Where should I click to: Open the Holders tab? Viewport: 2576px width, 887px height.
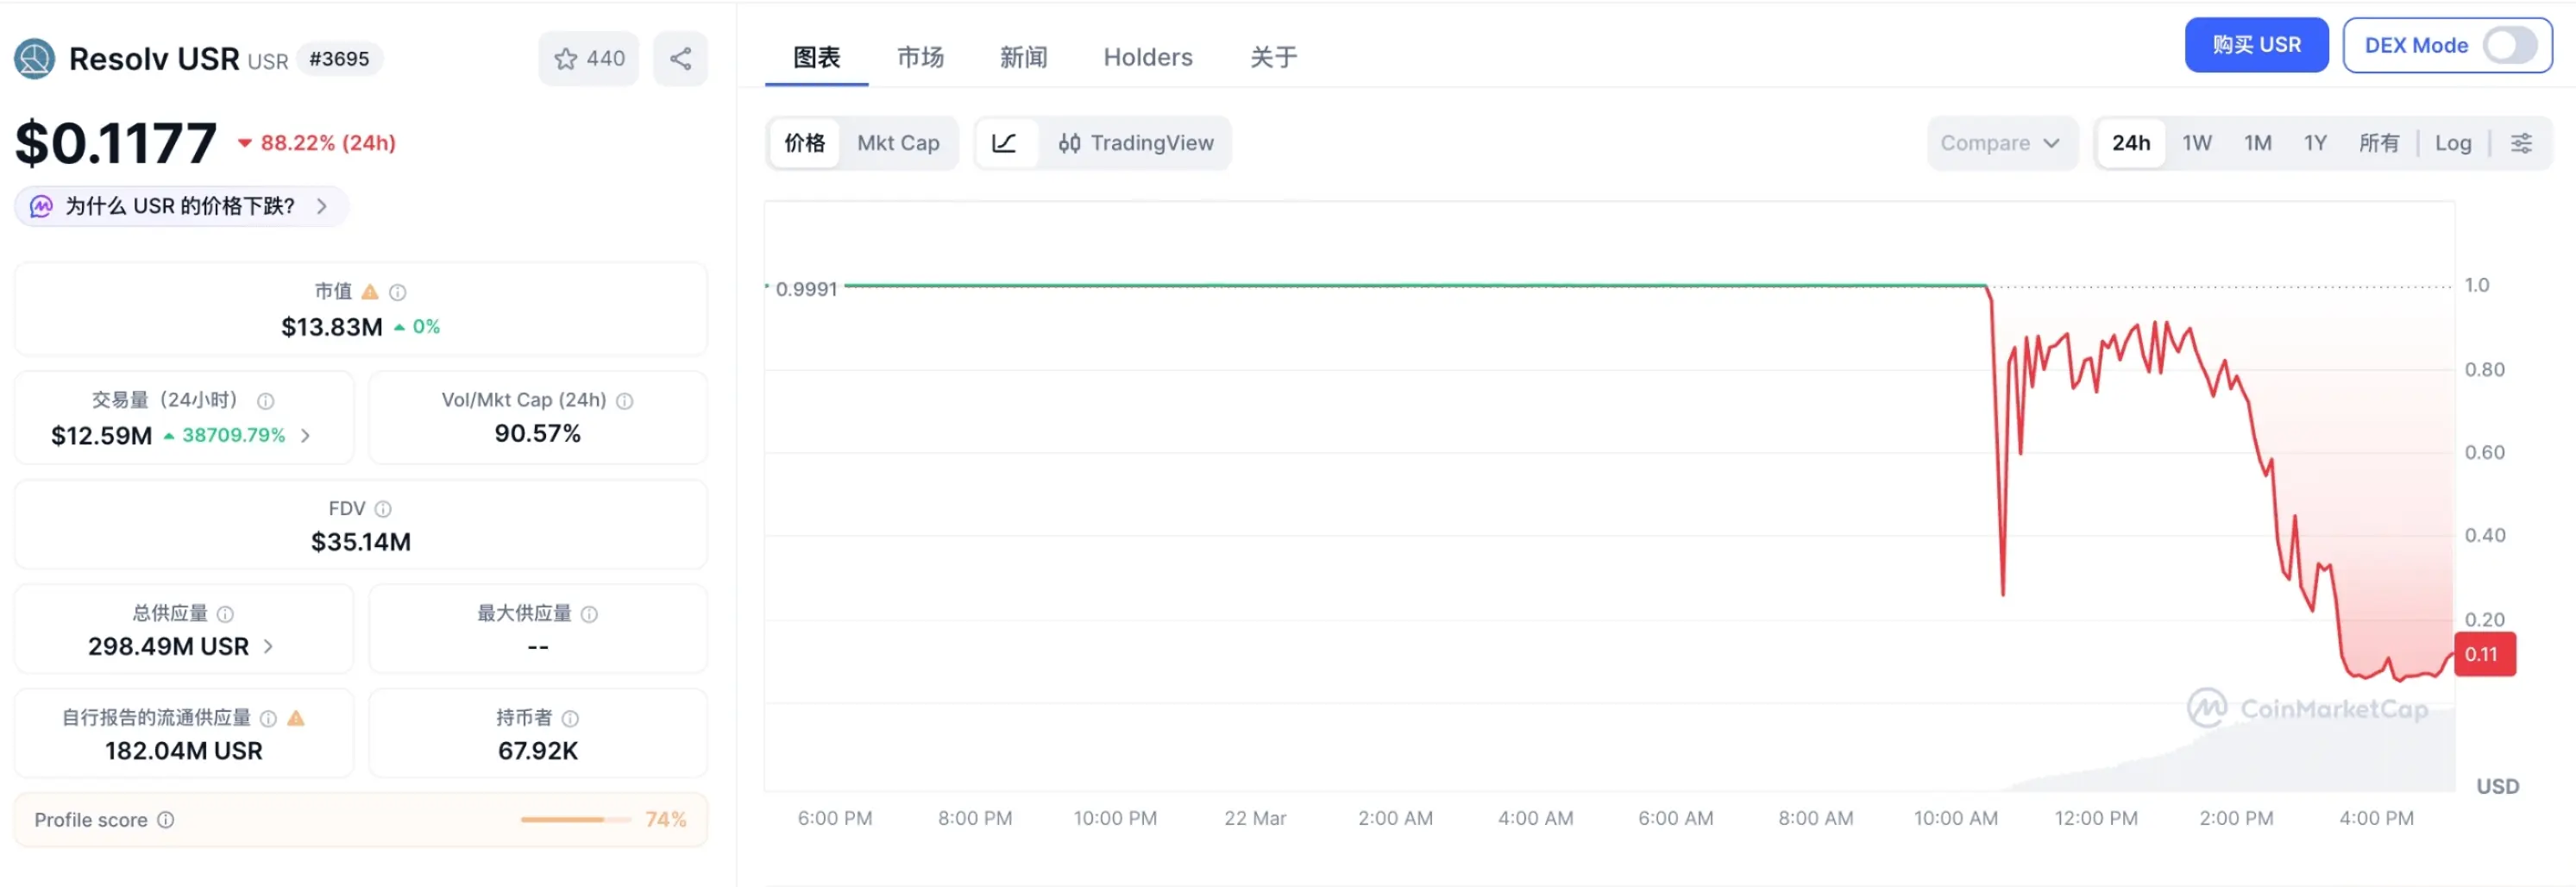(x=1148, y=57)
